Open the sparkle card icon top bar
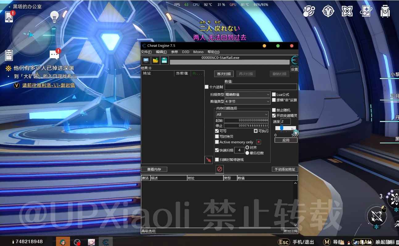This screenshot has width=399, height=246. tap(366, 11)
